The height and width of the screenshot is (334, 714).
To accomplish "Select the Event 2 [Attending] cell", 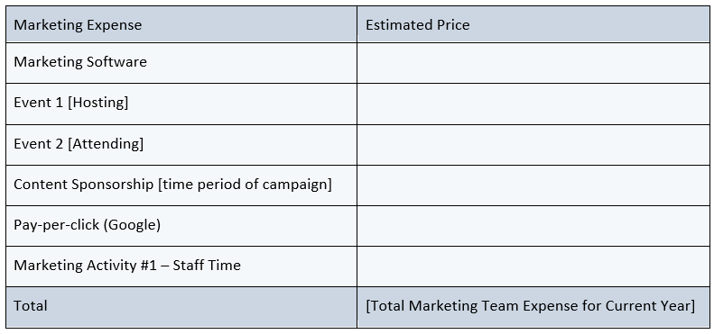I will pos(181,145).
